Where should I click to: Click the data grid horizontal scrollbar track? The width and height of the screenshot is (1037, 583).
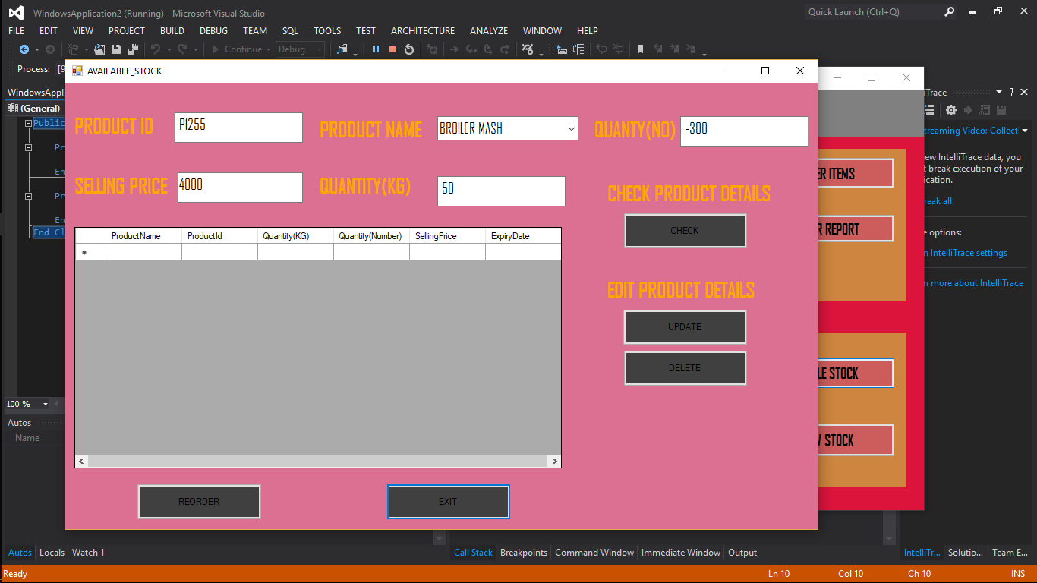(x=317, y=461)
